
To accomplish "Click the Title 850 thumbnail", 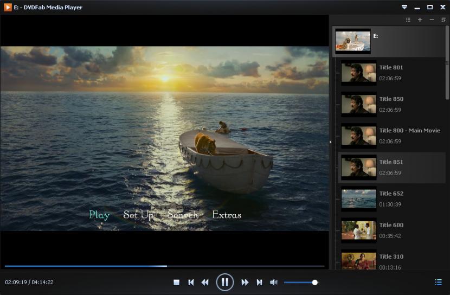I will tap(359, 104).
